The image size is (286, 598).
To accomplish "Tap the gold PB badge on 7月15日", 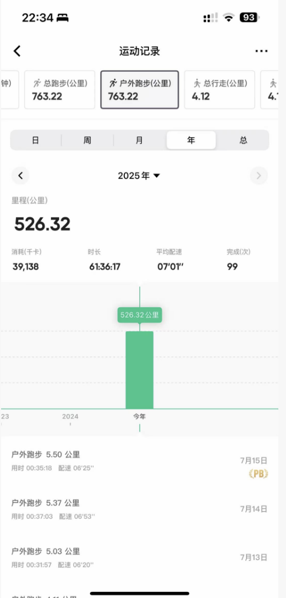I will (x=258, y=473).
